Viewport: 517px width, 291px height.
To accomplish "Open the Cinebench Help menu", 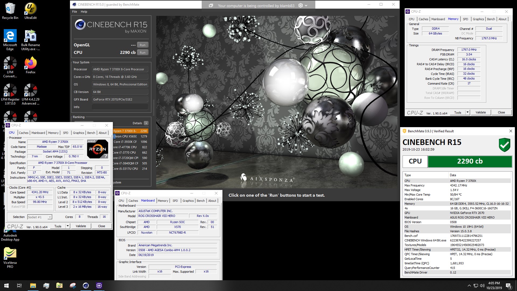I will pyautogui.click(x=84, y=12).
